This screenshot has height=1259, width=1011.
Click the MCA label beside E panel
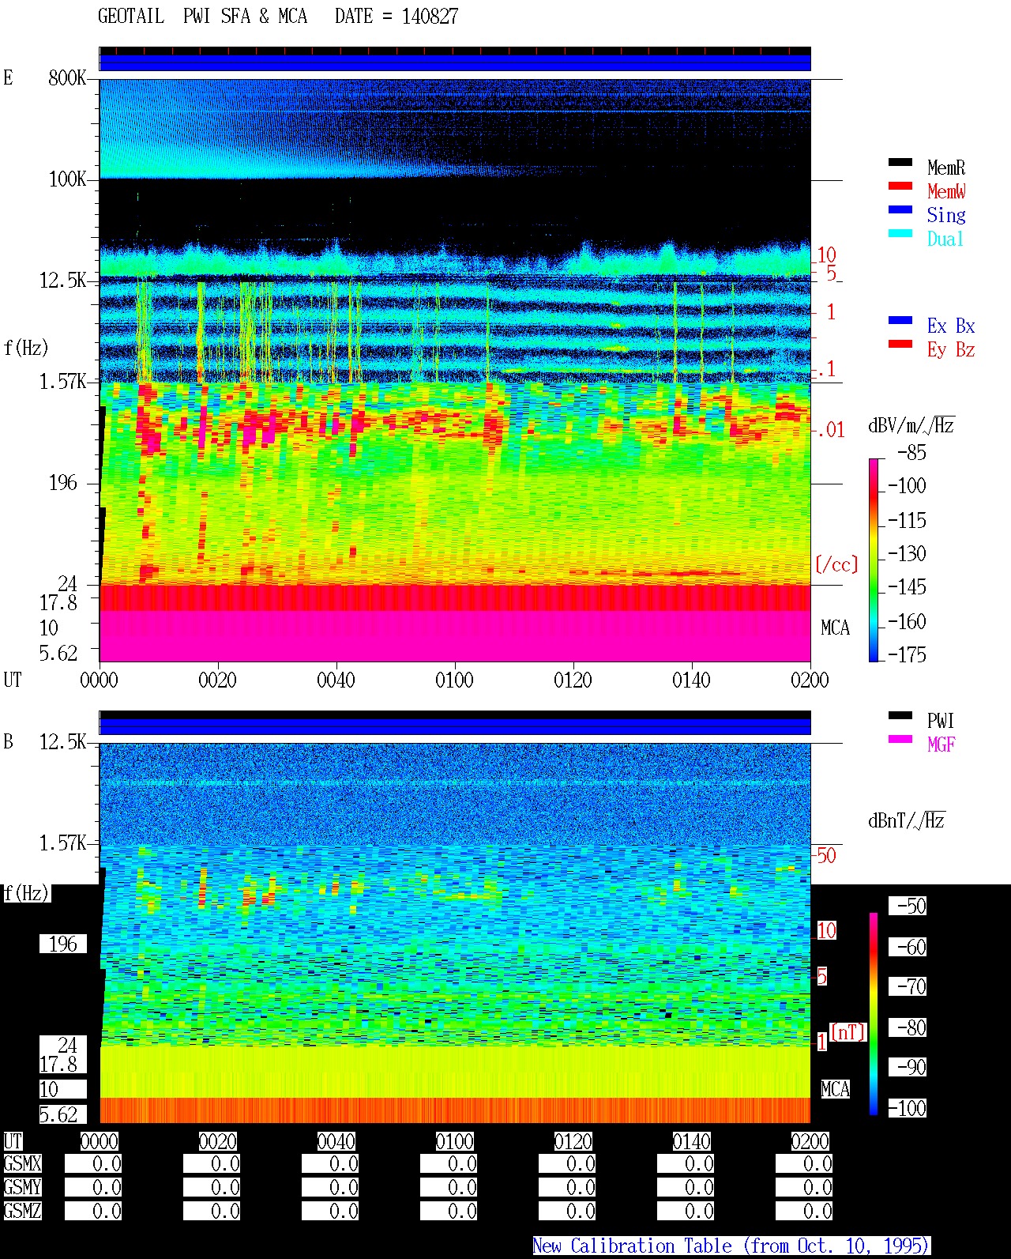[836, 628]
